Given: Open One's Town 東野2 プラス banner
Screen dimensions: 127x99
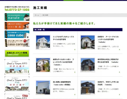Looking at the screenshot, I should (x=17, y=84).
